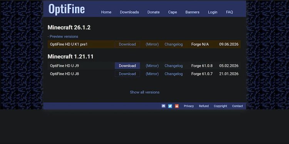View Changelog for K1 pre1
Screen dimensions: 289x144
click(174, 44)
